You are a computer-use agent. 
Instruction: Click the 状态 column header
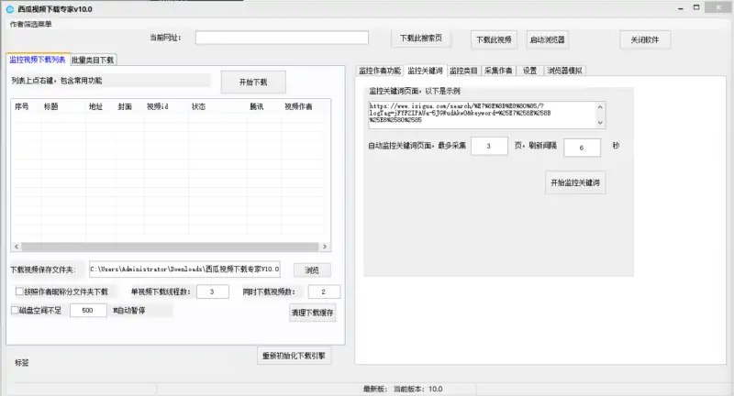click(x=217, y=106)
